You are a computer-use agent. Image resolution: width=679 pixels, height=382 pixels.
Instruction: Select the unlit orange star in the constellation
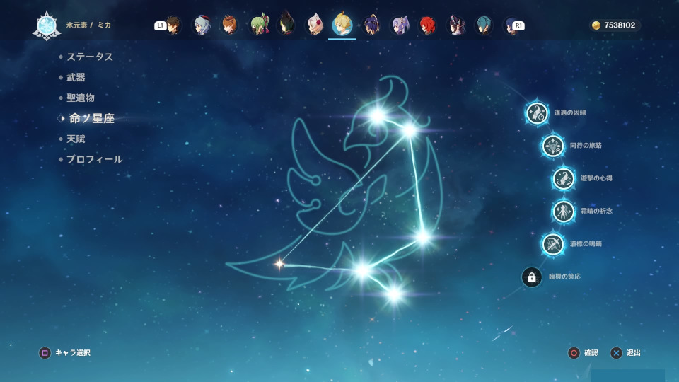coord(279,263)
